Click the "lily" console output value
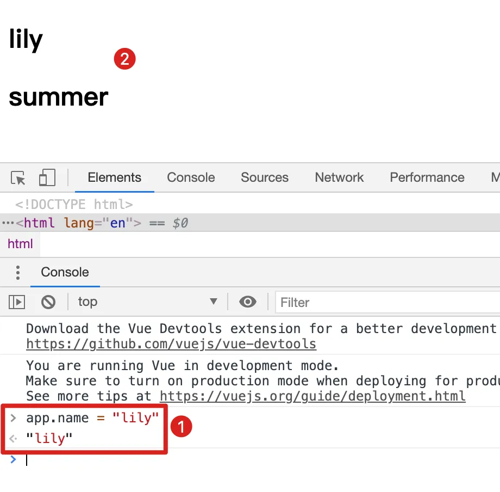Image resolution: width=500 pixels, height=492 pixels. point(49,438)
